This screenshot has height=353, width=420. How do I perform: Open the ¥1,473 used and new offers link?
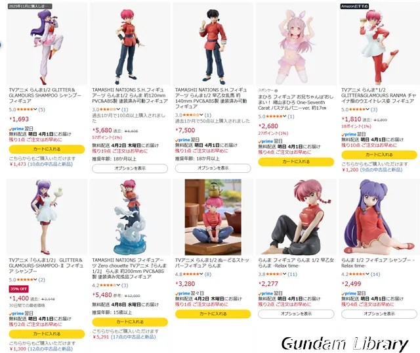[41, 164]
